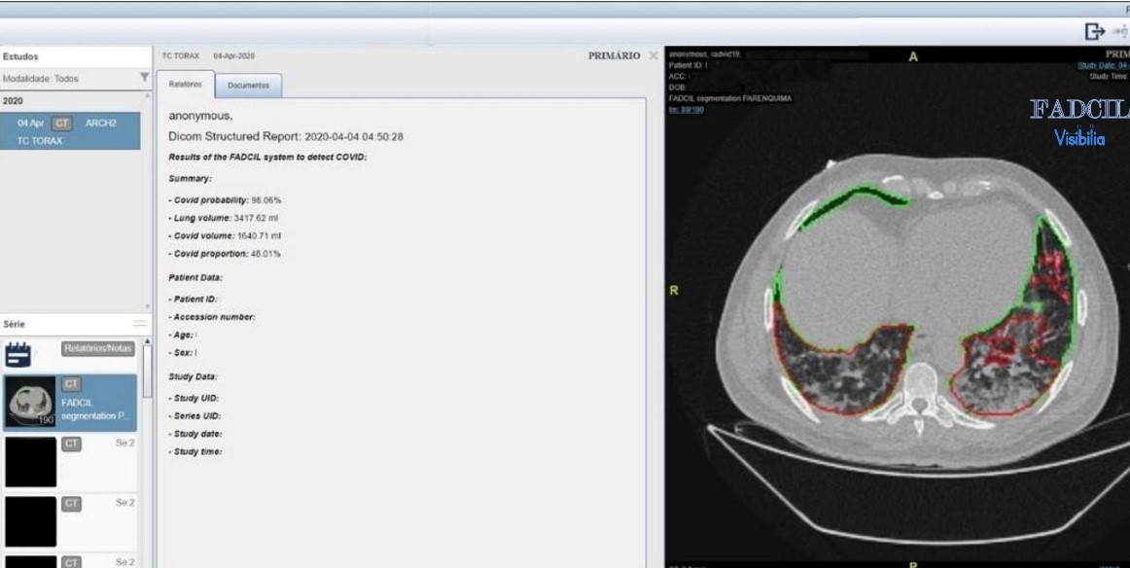Click the calendar reports icon in Série panel

pos(18,355)
